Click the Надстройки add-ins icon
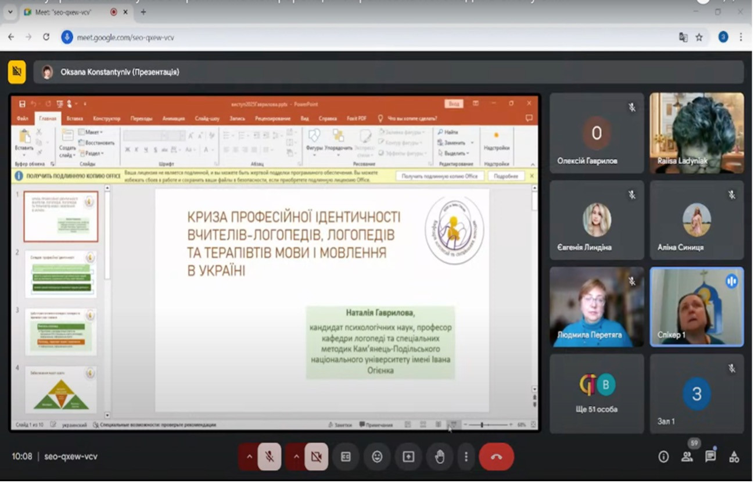The height and width of the screenshot is (483, 754). 496,141
